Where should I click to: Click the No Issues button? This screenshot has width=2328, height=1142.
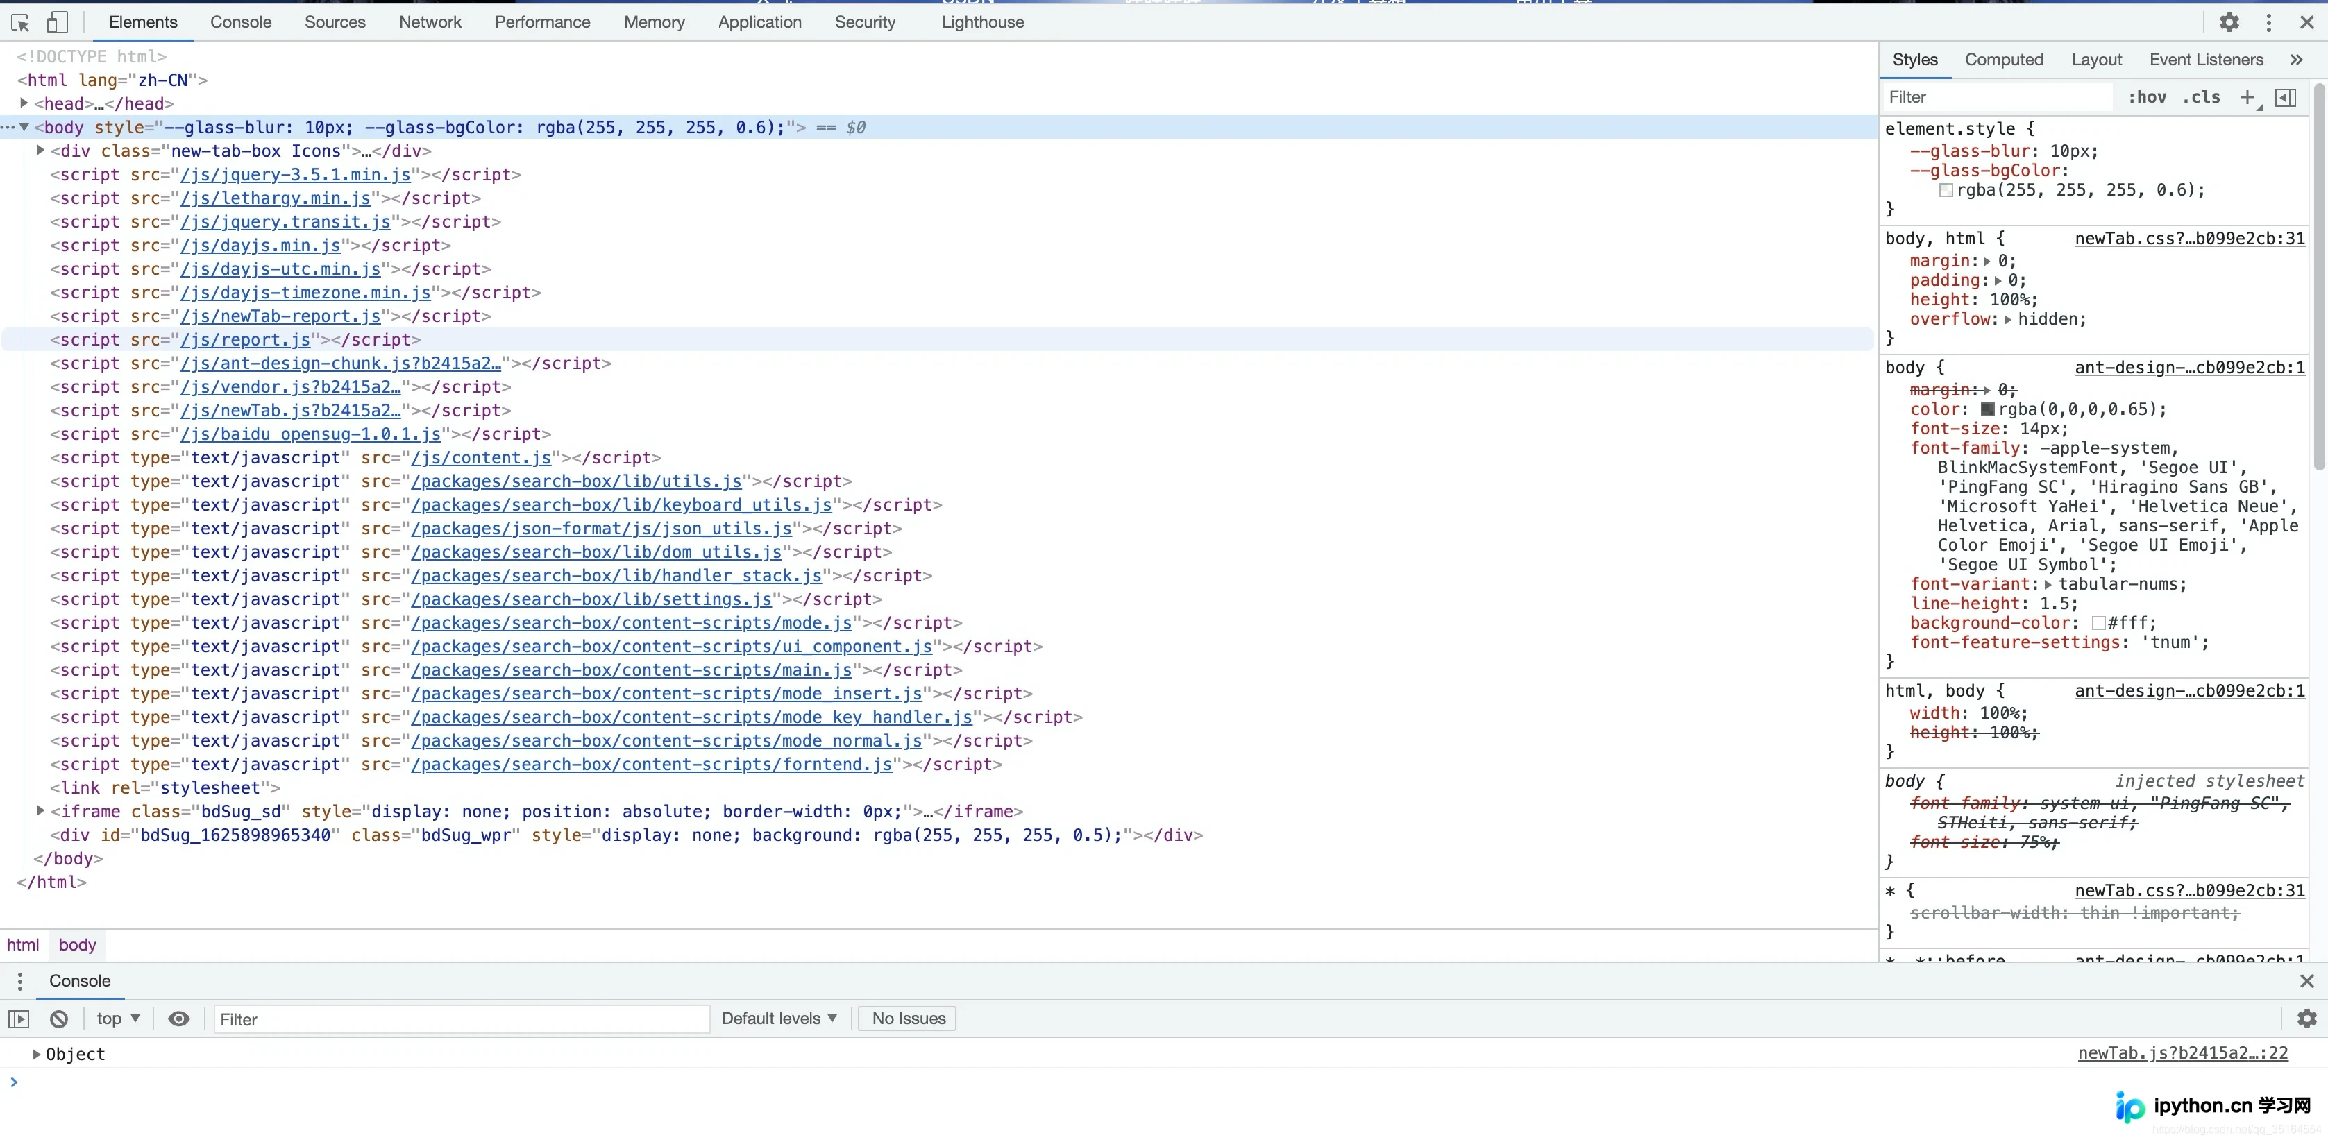[909, 1019]
